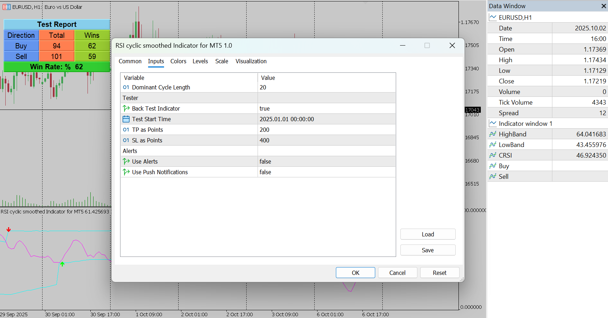Screen dimensions: 608x318
Task: Switch to the Levels tab
Action: pos(200,61)
